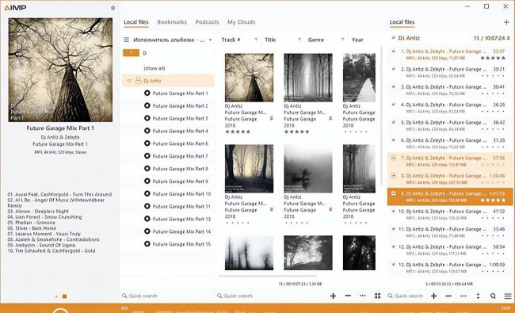Focus Quick search under artist tree
515x313 pixels.
(167, 296)
